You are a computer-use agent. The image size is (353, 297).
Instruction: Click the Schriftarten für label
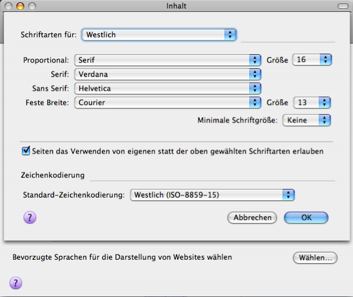coord(48,34)
